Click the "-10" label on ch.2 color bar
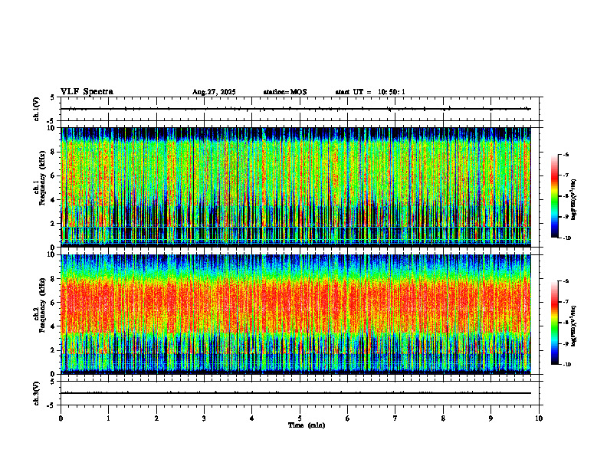Viewport: 607px width, 469px height. (x=567, y=365)
